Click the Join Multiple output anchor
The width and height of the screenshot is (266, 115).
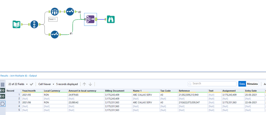pos(96,19)
